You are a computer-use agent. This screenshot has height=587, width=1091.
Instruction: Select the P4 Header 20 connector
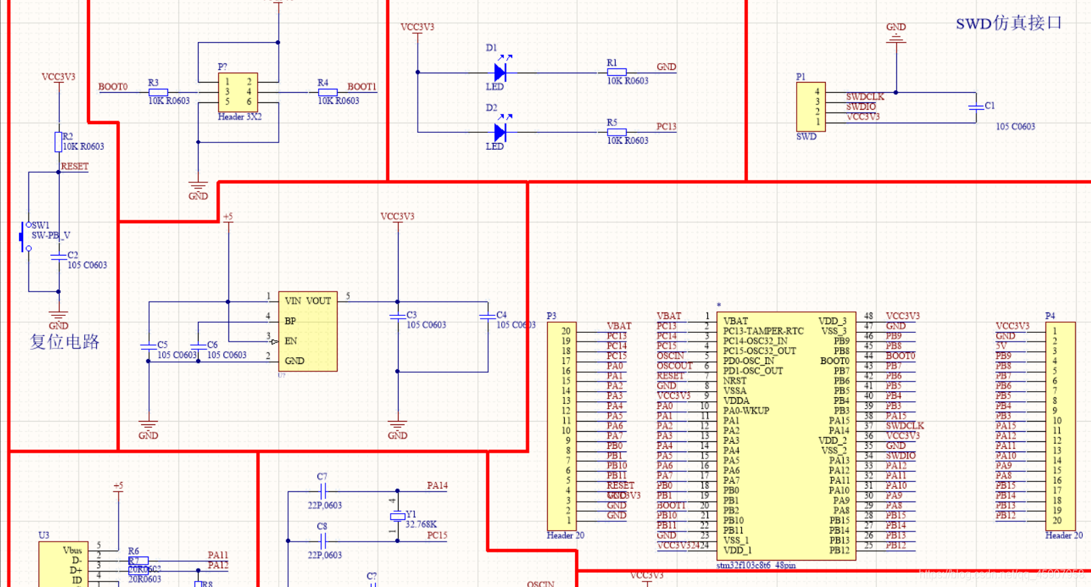[1060, 426]
